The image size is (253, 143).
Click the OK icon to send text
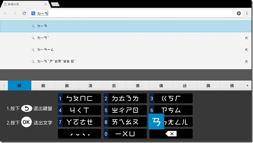[26, 122]
